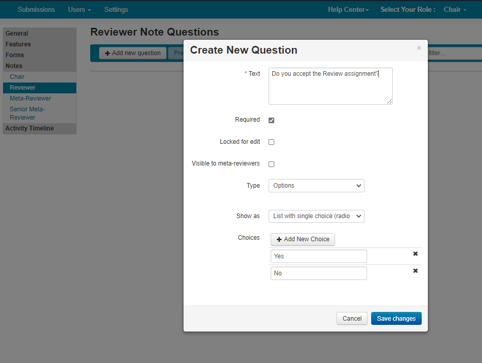
Task: Open the Help Center dropdown menu
Action: click(x=348, y=9)
